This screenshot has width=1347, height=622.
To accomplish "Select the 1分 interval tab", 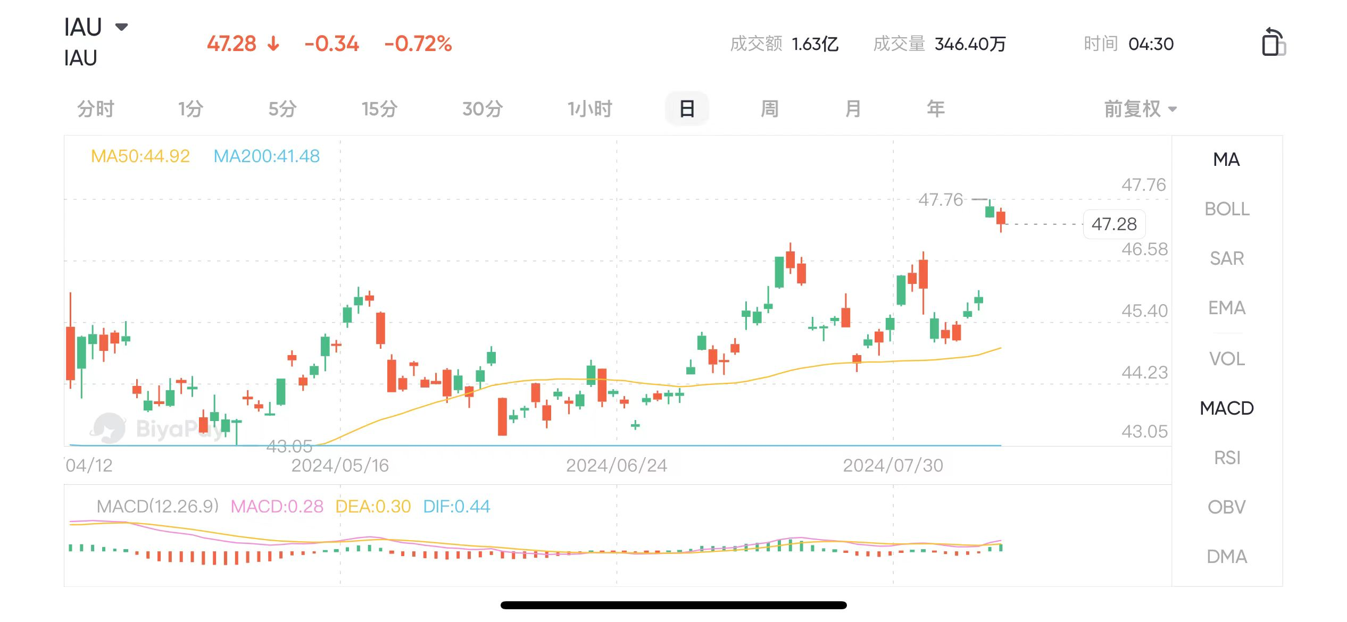I will (190, 109).
